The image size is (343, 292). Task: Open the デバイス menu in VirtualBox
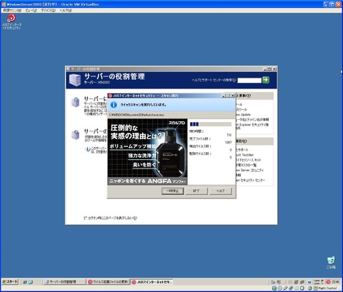(48, 10)
